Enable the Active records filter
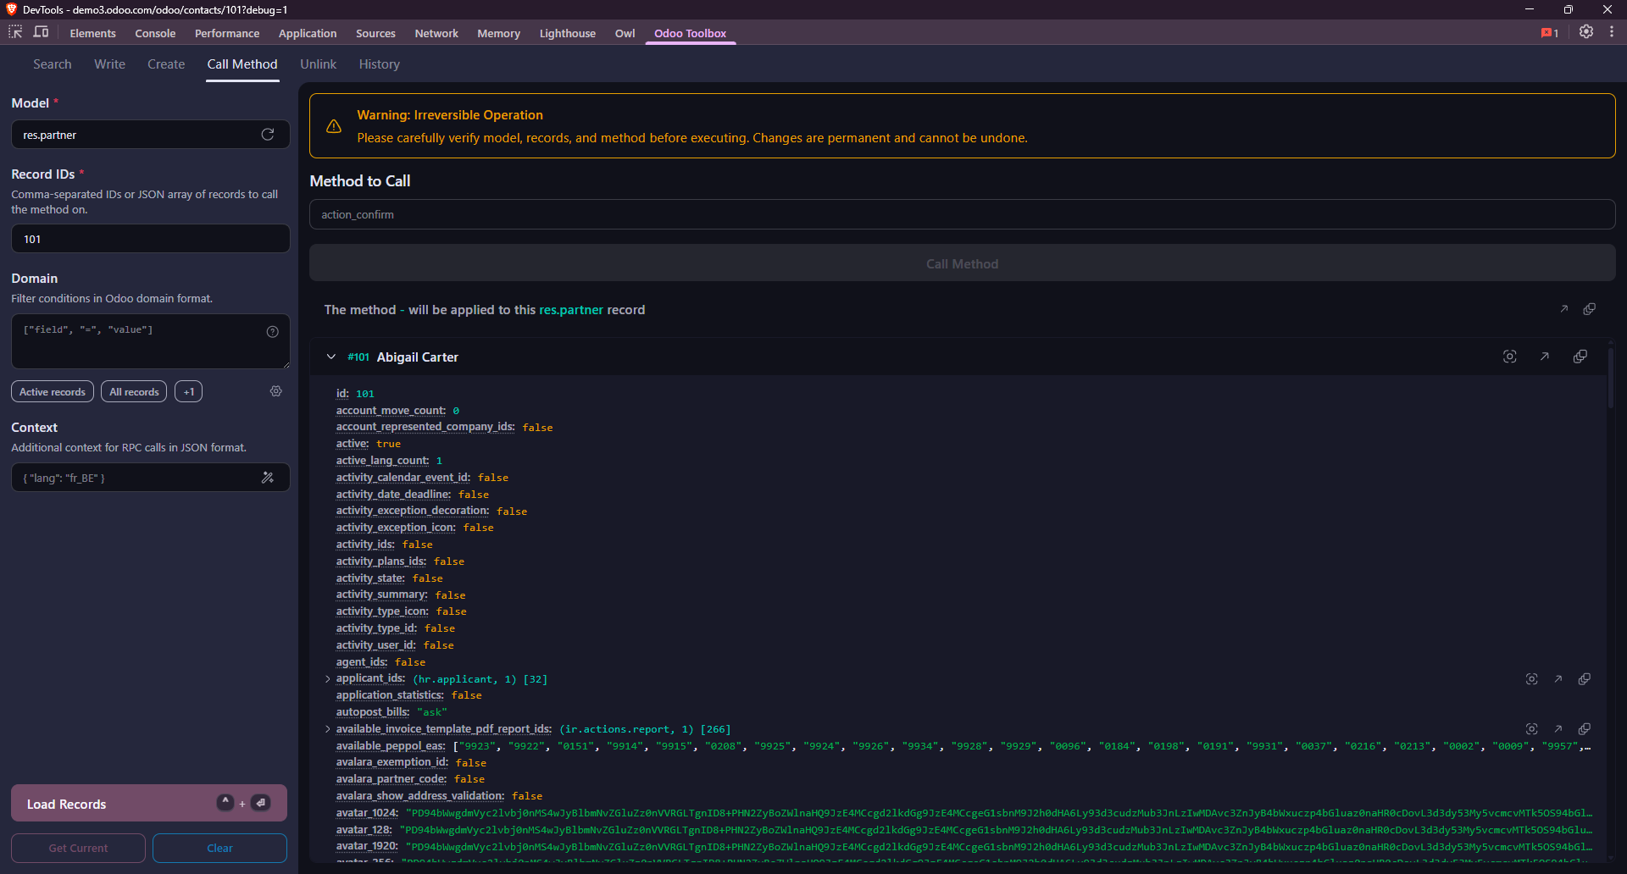This screenshot has height=874, width=1627. point(52,391)
